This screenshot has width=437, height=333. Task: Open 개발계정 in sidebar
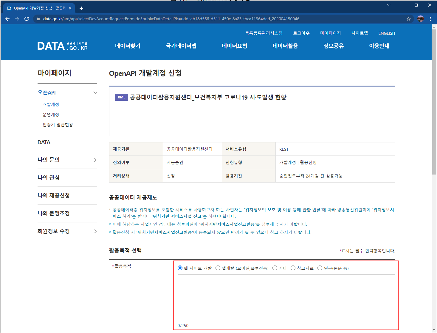51,105
